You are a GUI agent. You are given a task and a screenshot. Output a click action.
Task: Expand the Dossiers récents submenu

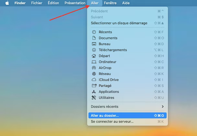[x=127, y=107]
